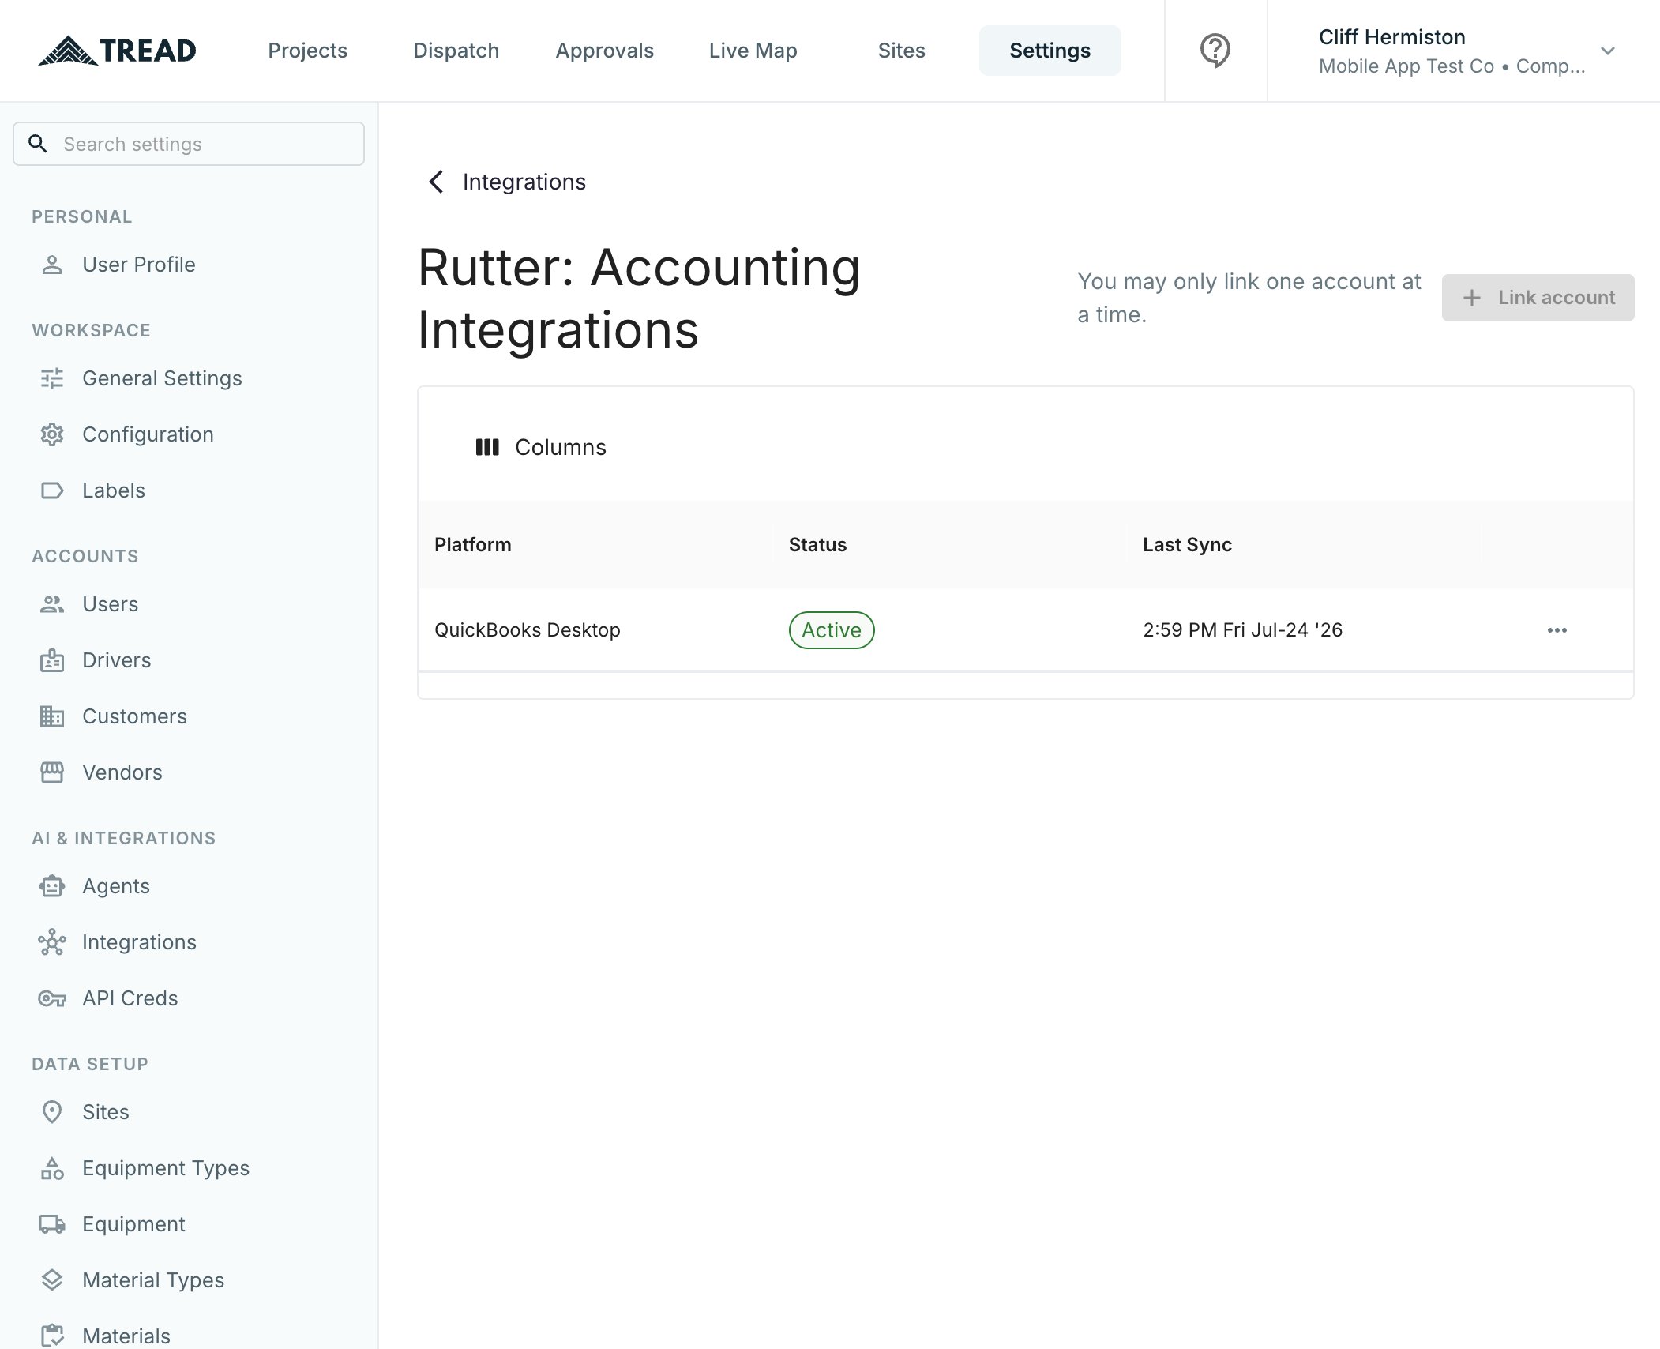Screen dimensions: 1660x1349
Task: Click the TREAD logo
Action: [x=117, y=51]
